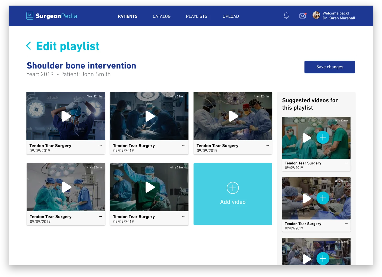Screen dimensions: 382x277
Task: Click the Add video tile
Action: click(x=233, y=194)
